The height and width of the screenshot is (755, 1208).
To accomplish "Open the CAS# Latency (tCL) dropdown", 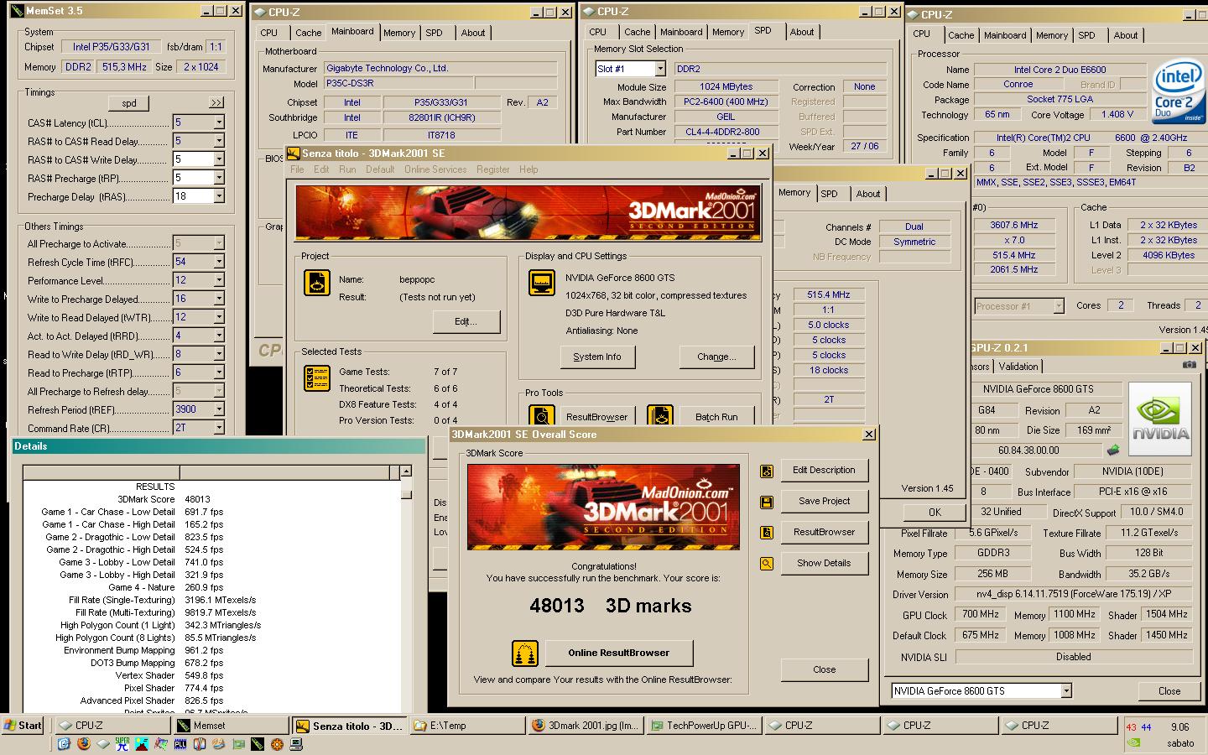I will [219, 122].
